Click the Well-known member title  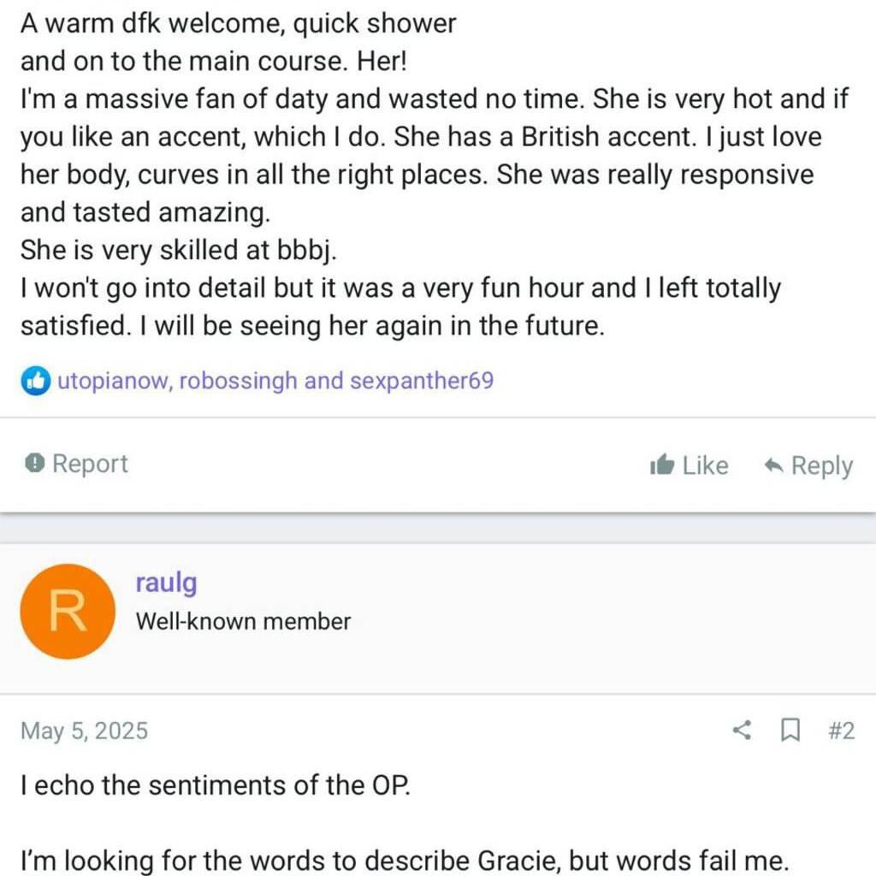pos(243,621)
